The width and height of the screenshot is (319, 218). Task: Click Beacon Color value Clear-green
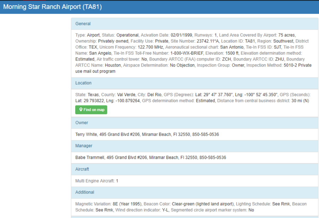(x=183, y=204)
